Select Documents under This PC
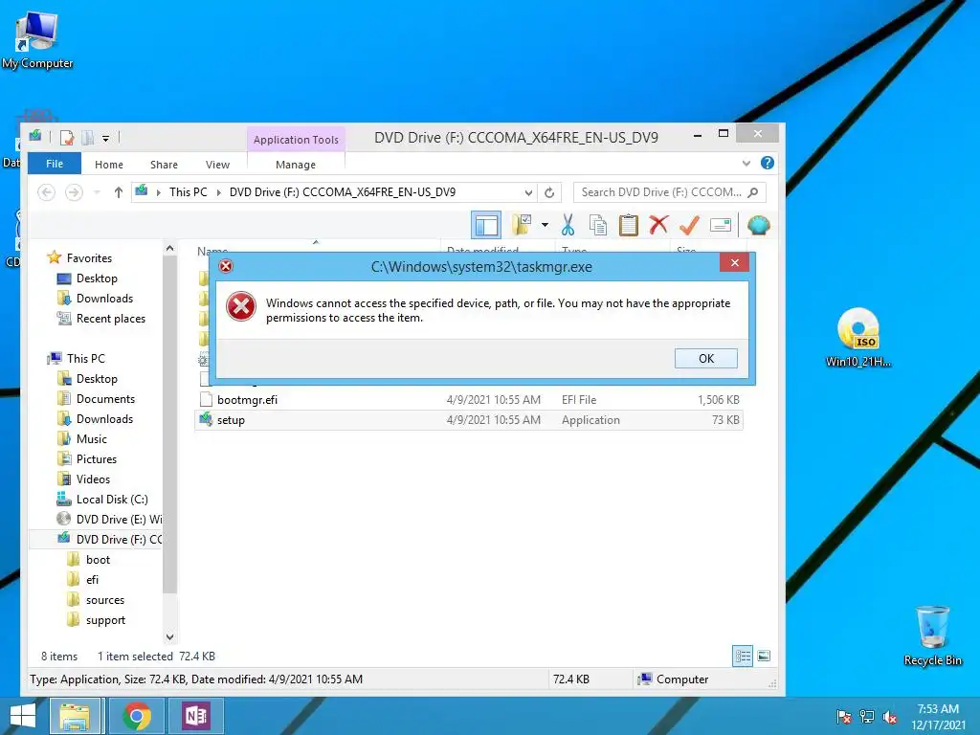Viewport: 980px width, 735px height. [x=105, y=399]
